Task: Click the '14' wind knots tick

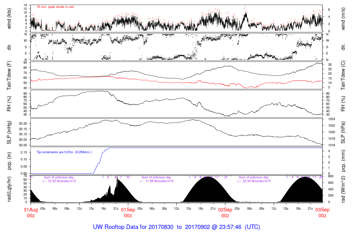Action: pos(26,5)
